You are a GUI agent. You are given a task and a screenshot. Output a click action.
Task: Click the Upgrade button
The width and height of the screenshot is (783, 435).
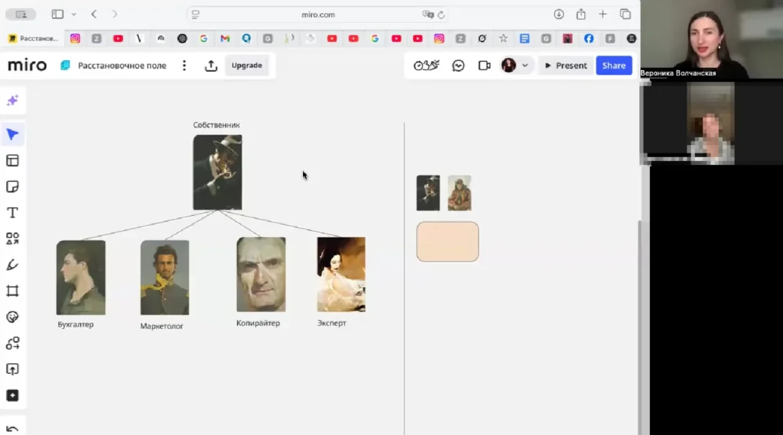click(247, 66)
